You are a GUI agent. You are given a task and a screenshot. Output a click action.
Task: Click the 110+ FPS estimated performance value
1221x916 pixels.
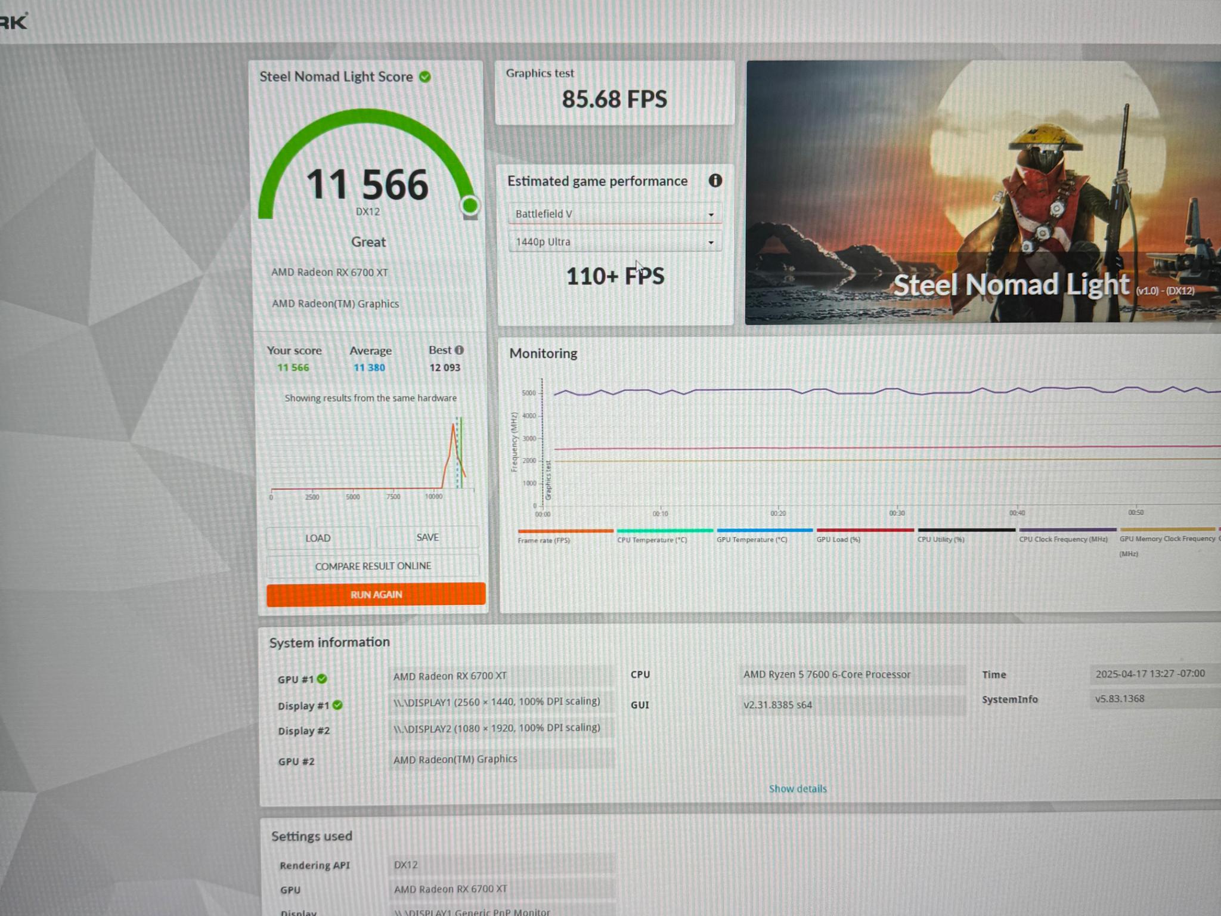pos(615,276)
